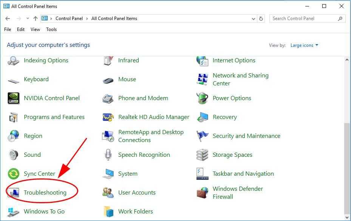Image resolution: width=351 pixels, height=221 pixels.
Task: Open the Taskbar and Navigation icon
Action: [x=203, y=174]
